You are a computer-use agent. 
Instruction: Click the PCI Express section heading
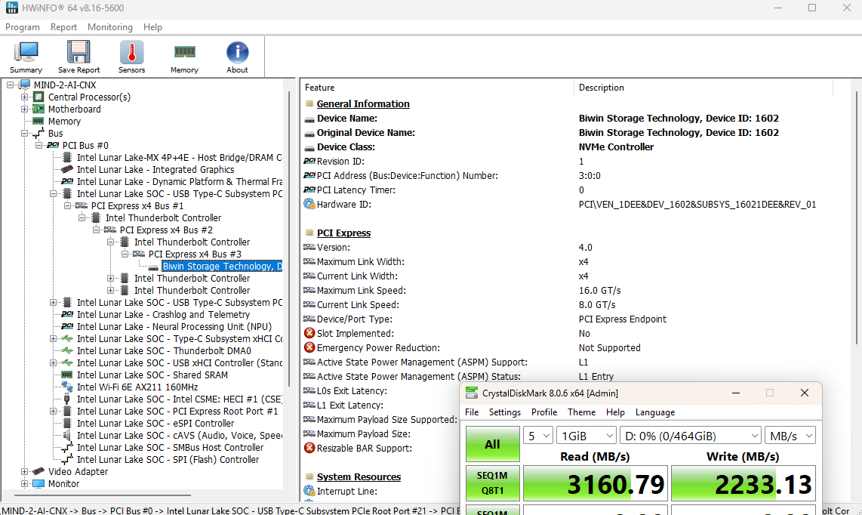[x=343, y=233]
